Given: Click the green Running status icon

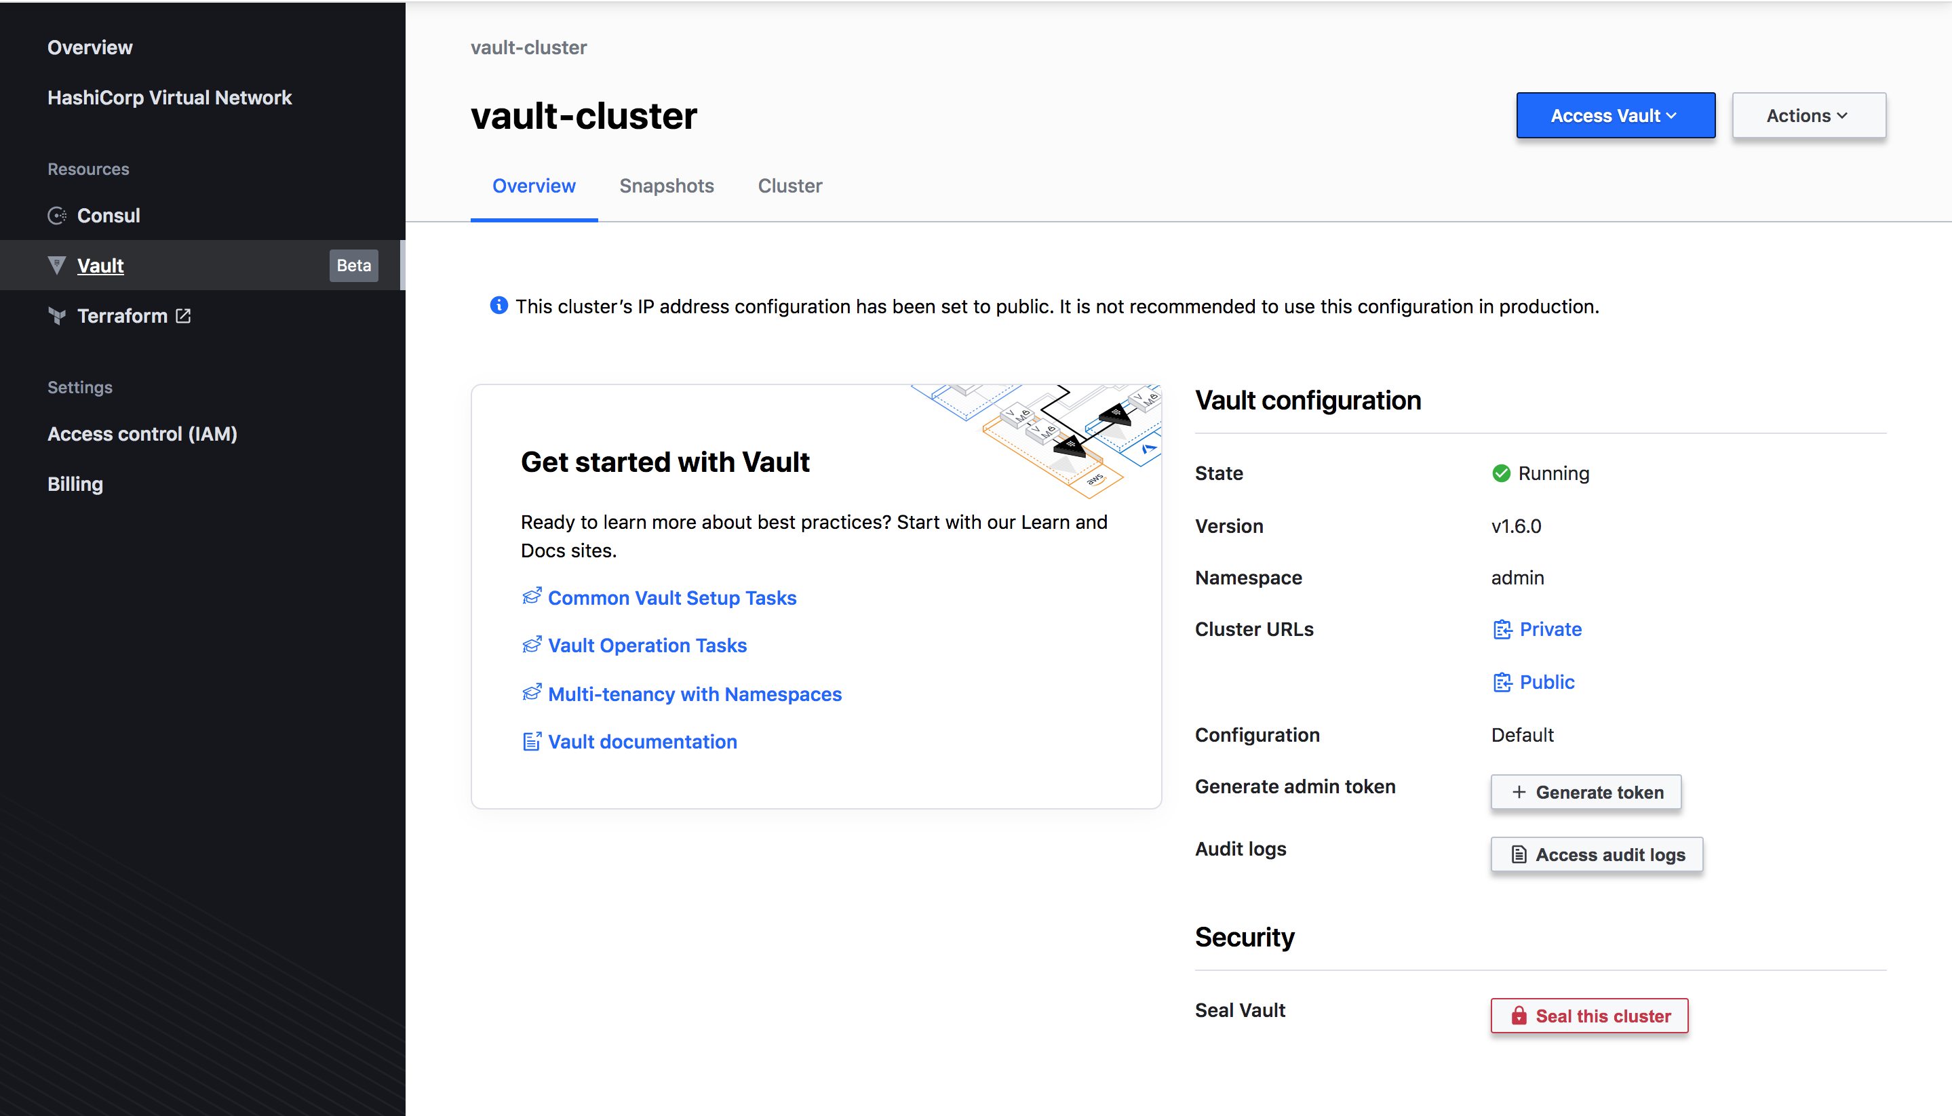Looking at the screenshot, I should click(1501, 474).
